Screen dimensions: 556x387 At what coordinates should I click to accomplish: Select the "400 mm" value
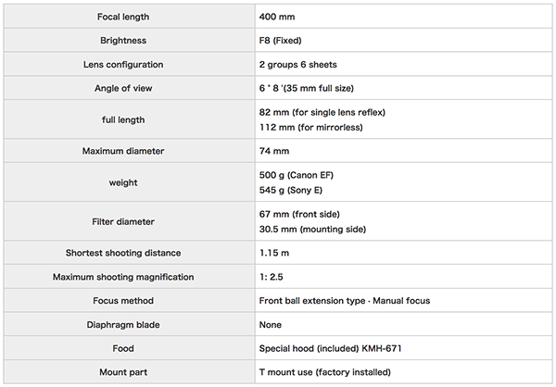pos(277,18)
